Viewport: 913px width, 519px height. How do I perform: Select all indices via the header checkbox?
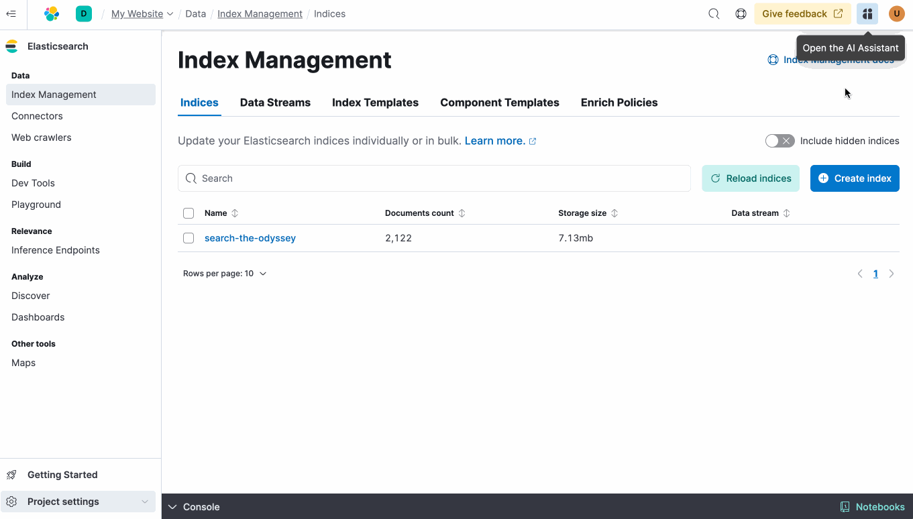point(189,213)
